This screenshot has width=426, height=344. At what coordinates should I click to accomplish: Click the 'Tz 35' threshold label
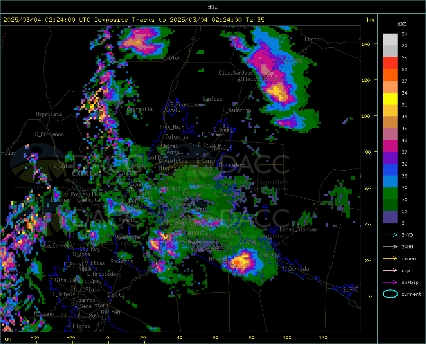click(255, 20)
